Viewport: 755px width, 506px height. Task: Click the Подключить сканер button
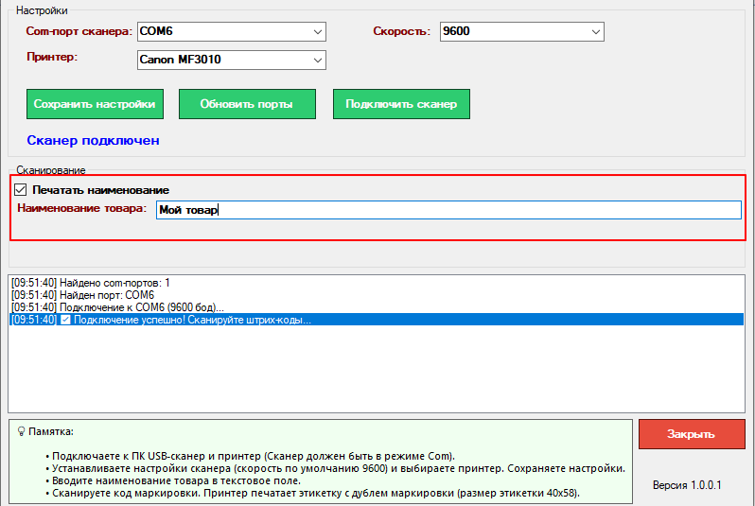tap(401, 104)
